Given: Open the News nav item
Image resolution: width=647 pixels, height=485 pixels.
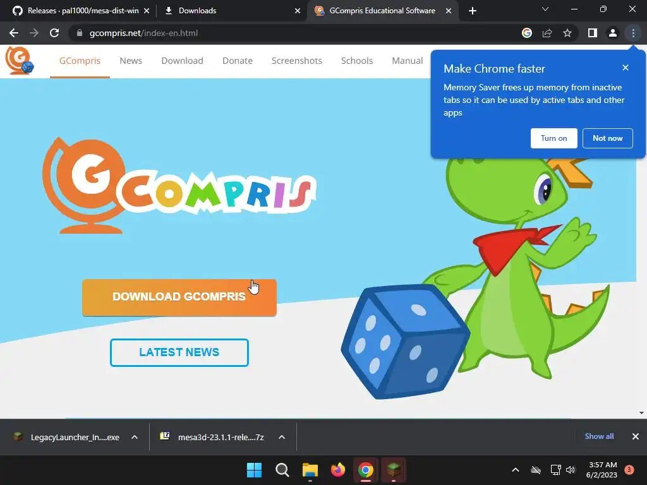Looking at the screenshot, I should tap(131, 61).
